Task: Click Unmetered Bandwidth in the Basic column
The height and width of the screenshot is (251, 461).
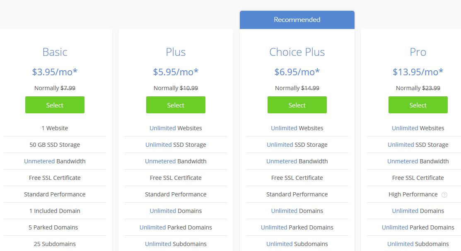Action: click(55, 161)
